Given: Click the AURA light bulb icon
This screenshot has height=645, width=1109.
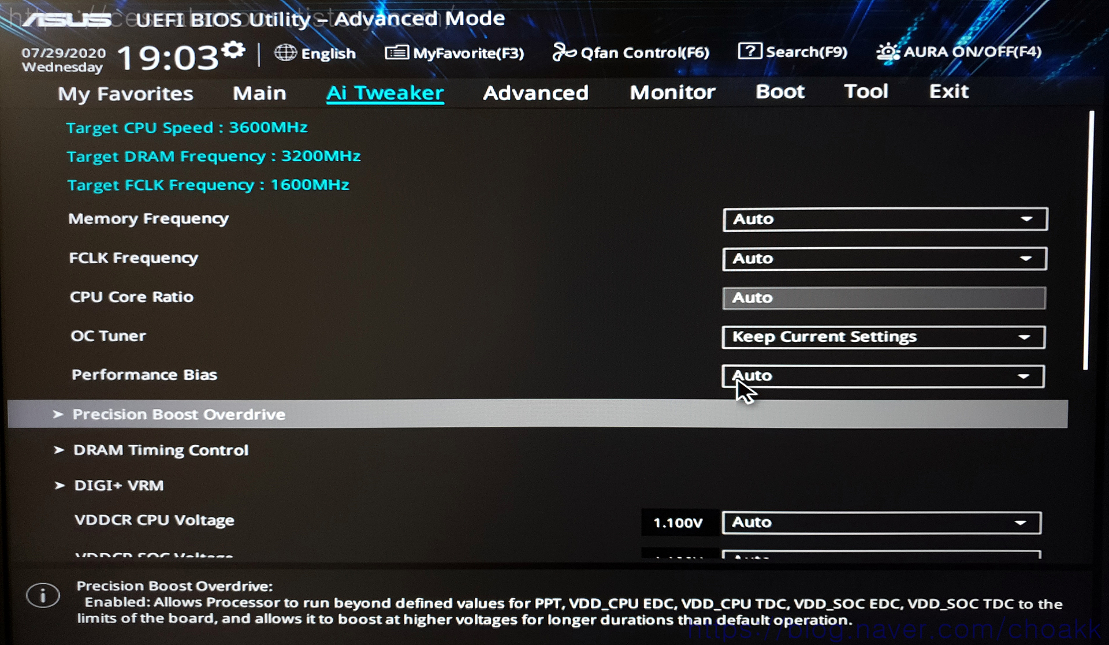Looking at the screenshot, I should tap(888, 51).
